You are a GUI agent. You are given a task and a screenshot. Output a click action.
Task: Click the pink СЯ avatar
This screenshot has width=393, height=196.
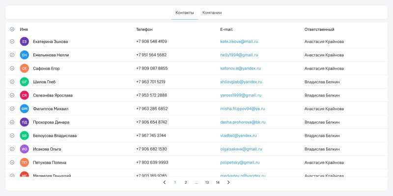point(24,95)
